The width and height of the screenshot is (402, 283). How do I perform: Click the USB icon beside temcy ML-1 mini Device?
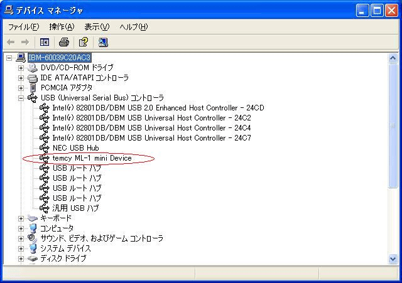point(45,158)
